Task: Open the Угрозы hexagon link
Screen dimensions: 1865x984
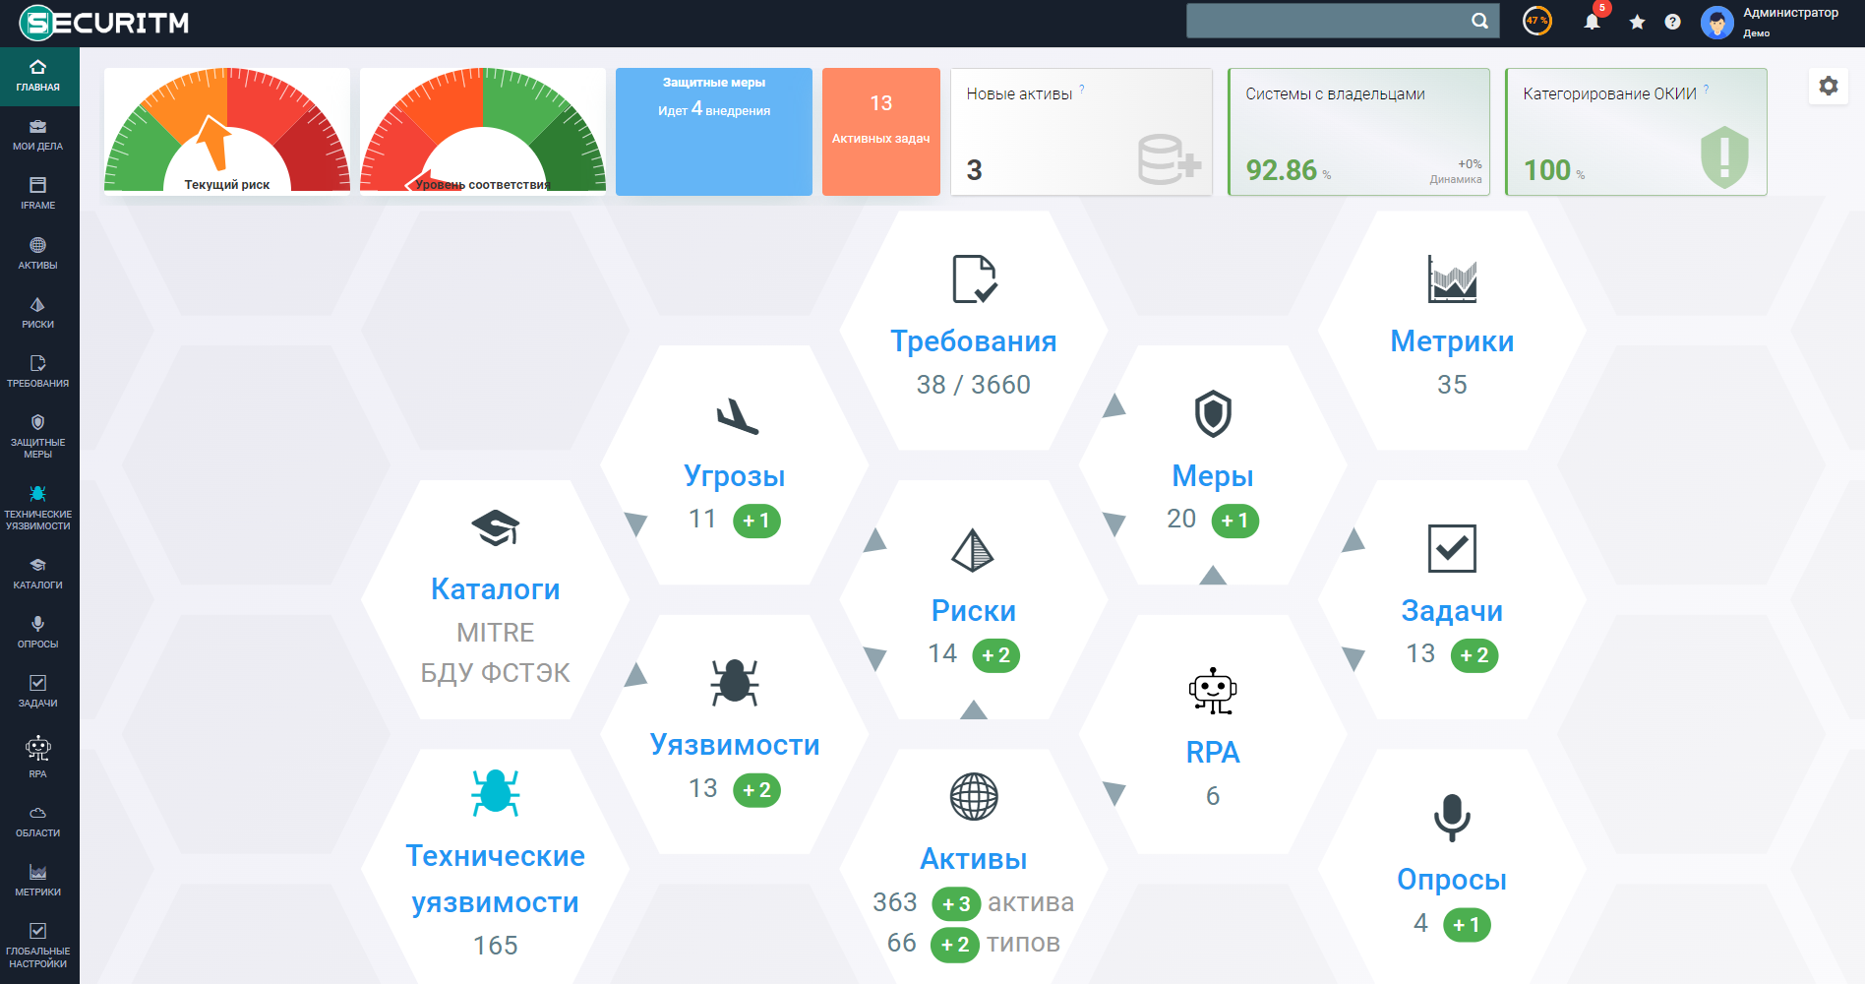Action: tap(735, 476)
